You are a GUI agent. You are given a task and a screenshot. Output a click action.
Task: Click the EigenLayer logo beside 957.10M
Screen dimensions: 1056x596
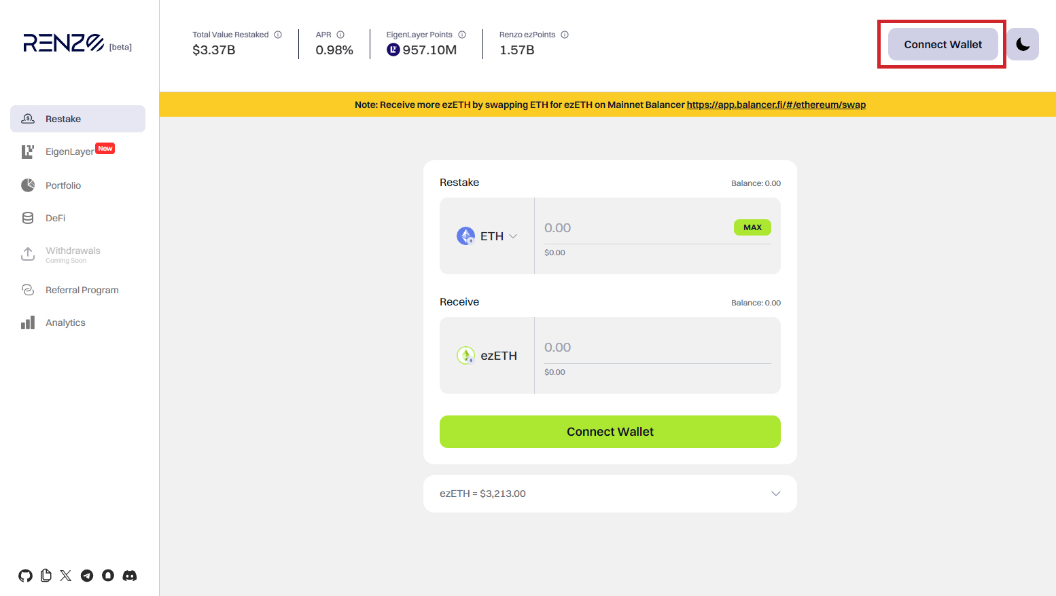pyautogui.click(x=393, y=50)
